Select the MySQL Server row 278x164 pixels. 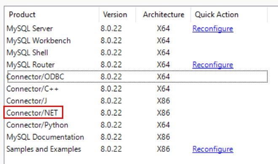point(138,29)
